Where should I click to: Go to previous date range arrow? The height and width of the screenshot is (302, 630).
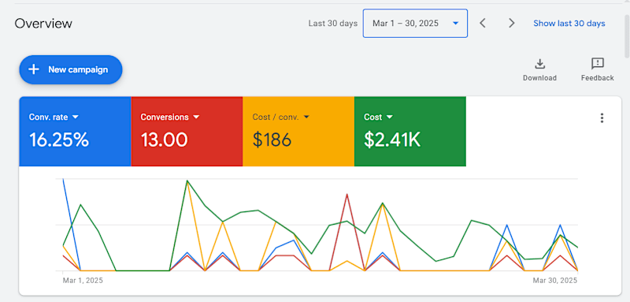[483, 24]
